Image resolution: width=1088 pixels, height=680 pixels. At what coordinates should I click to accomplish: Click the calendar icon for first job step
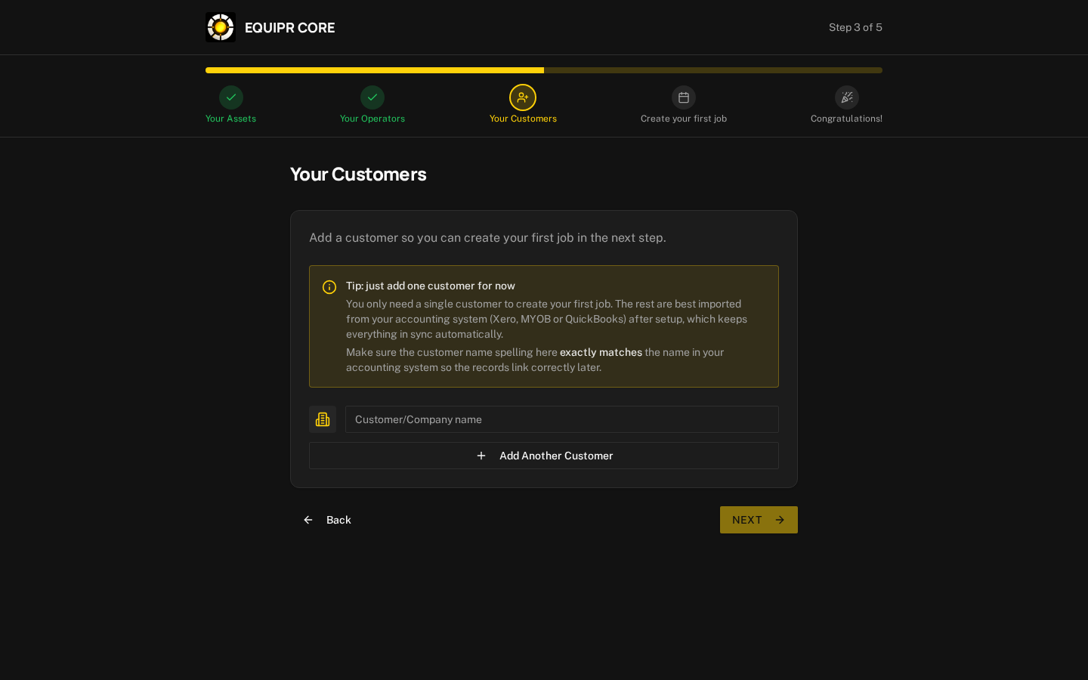(x=684, y=97)
